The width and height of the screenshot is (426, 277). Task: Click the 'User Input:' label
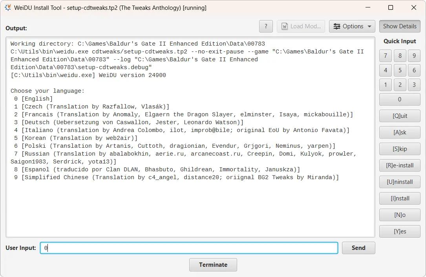click(x=21, y=248)
